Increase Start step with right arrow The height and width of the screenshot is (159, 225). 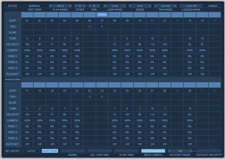tap(84, 6)
